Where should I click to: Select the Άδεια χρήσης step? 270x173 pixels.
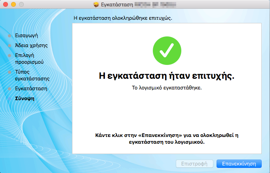31,46
